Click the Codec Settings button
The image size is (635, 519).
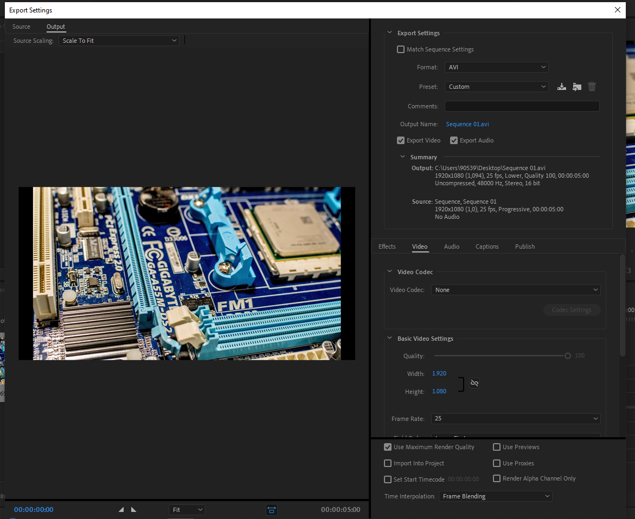[572, 310]
